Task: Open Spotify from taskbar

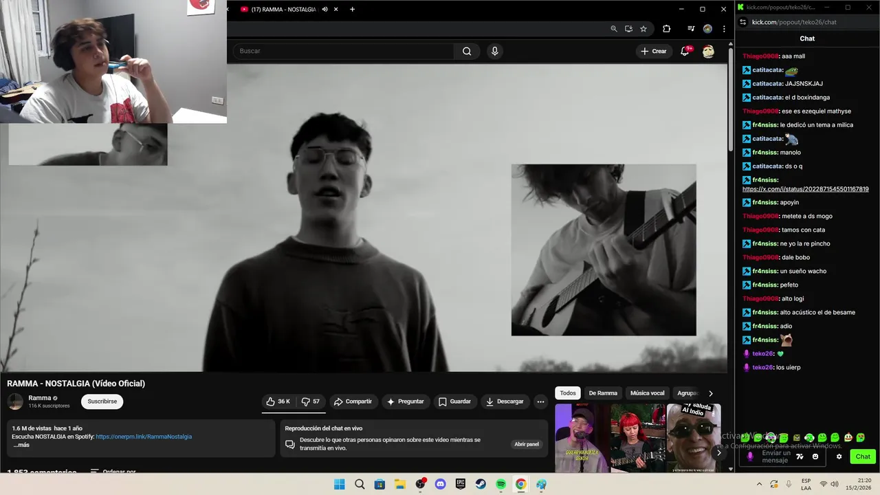Action: click(x=501, y=484)
